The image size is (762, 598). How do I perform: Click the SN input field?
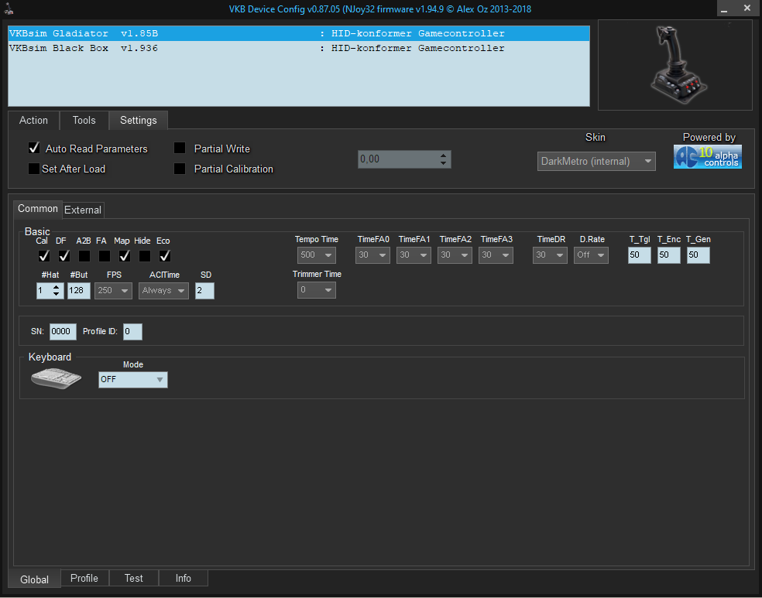coord(63,332)
